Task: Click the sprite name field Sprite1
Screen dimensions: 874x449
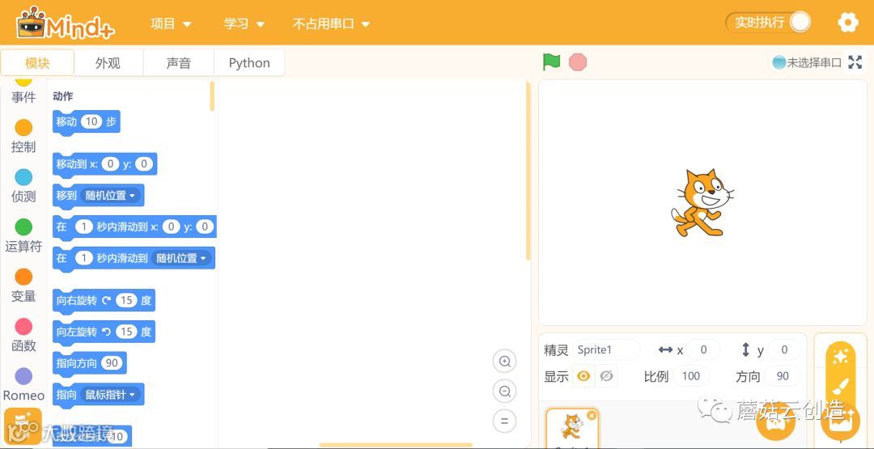Action: coord(606,349)
